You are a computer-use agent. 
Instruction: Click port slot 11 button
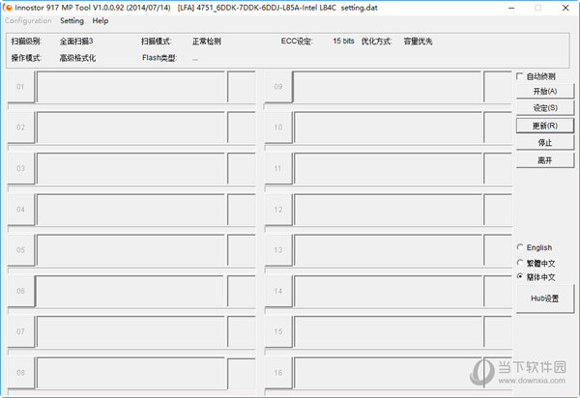[278, 168]
